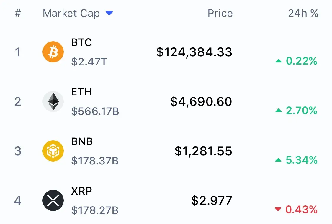
Task: Click the Bitcoin price $124,384.33
Action: 194,52
